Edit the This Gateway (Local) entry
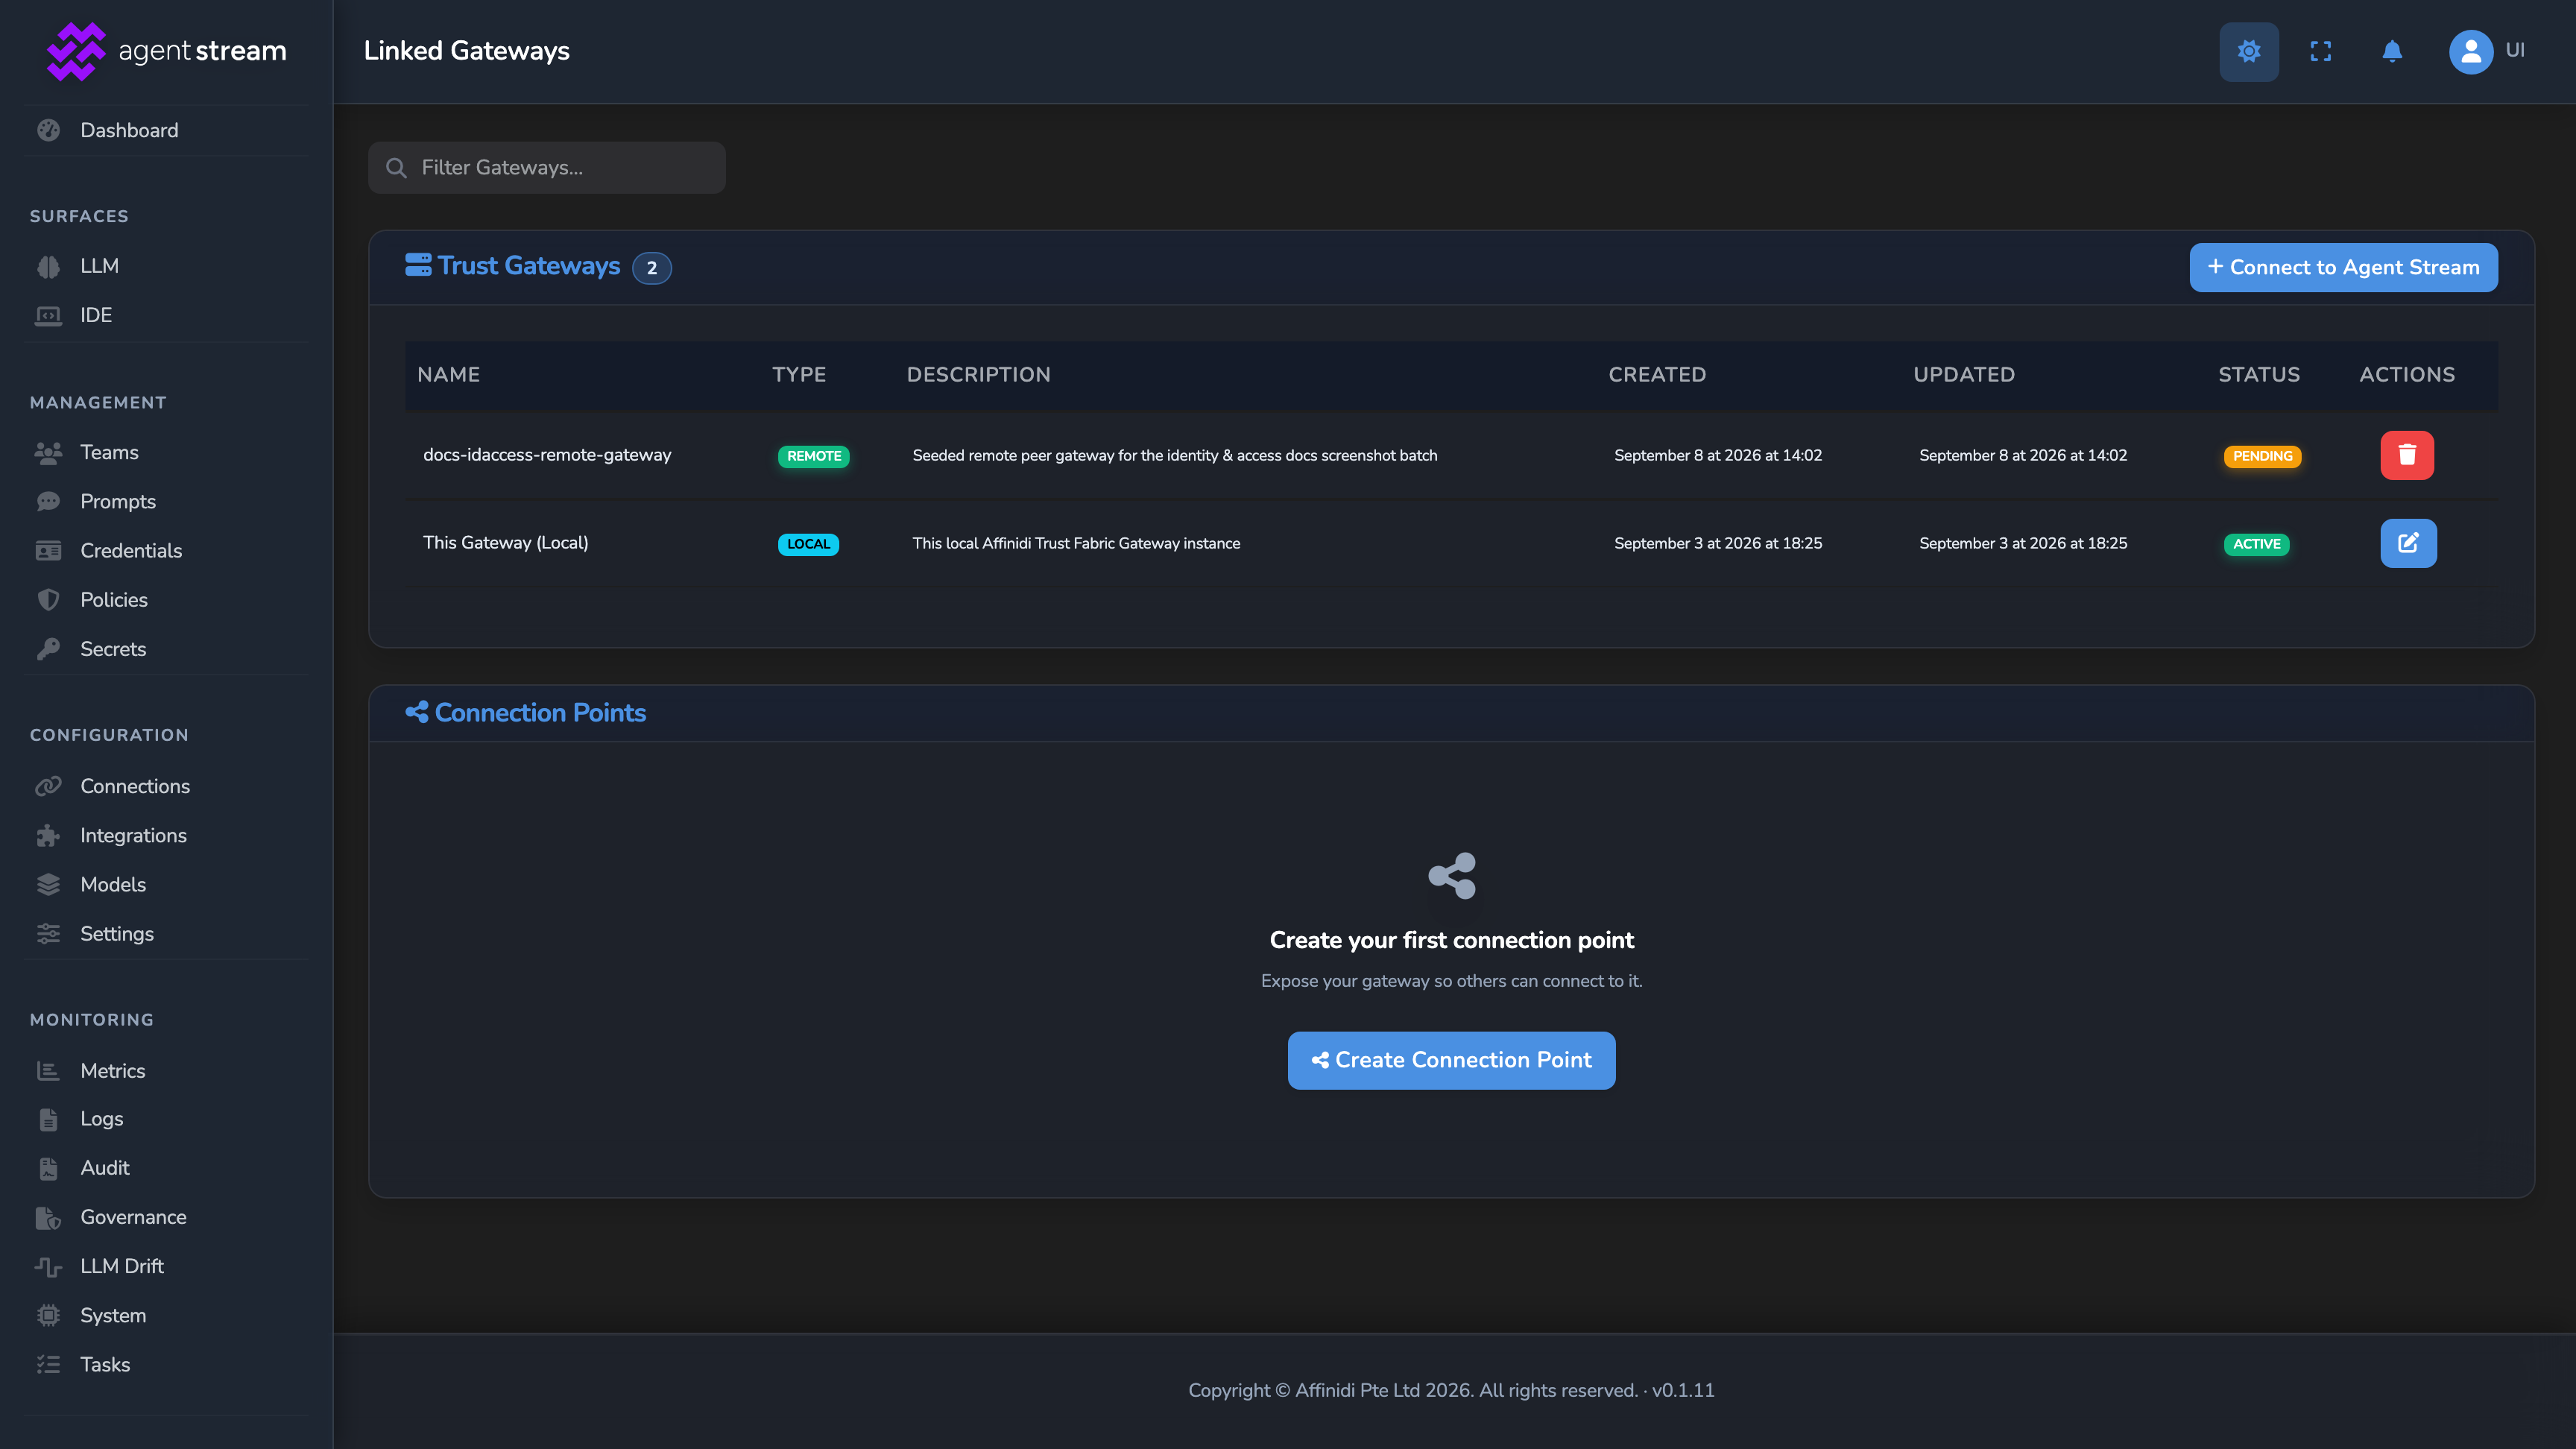Viewport: 2576px width, 1449px height. [x=2408, y=543]
